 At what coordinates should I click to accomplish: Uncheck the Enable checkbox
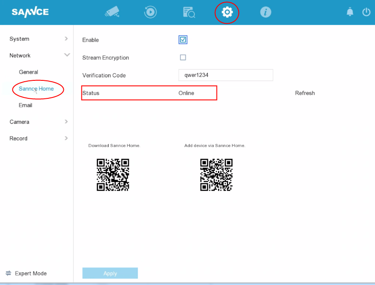(183, 40)
